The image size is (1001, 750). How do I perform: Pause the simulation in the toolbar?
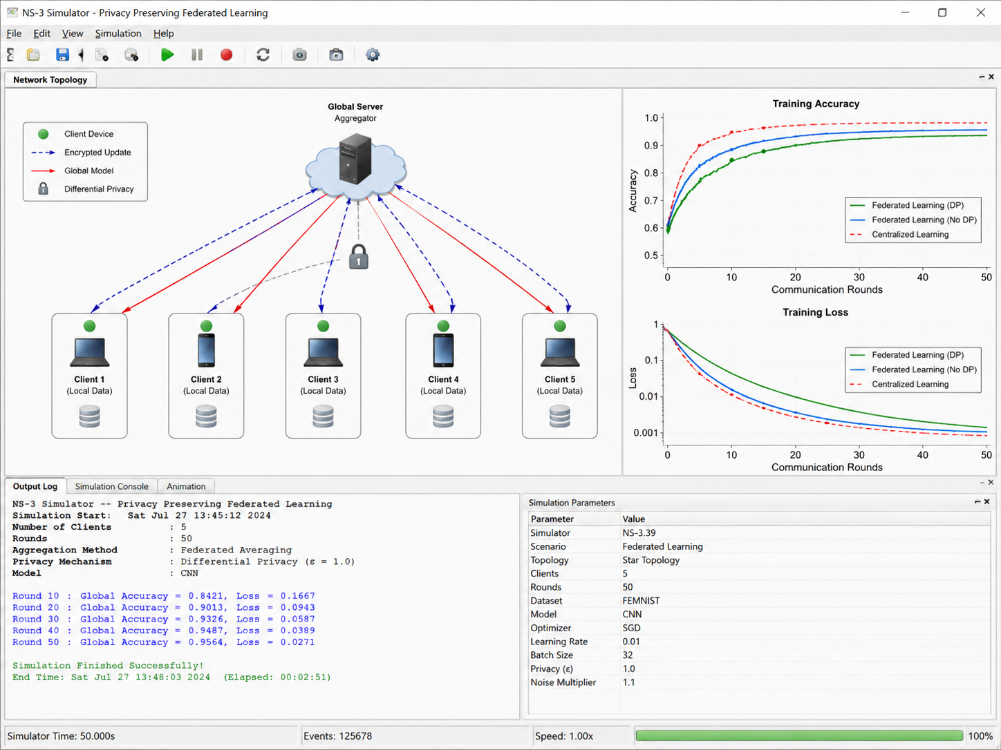(x=197, y=55)
